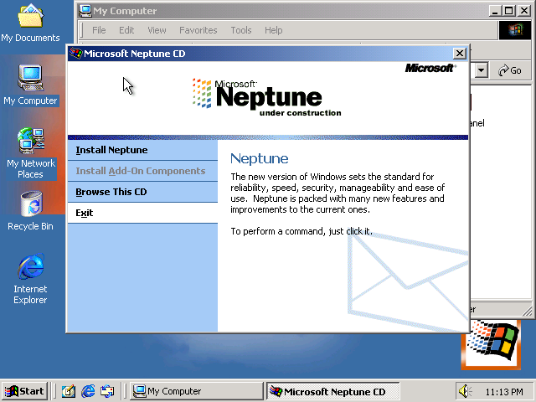The image size is (536, 402).
Task: Select the Internet Explorer desktop icon
Action: [30, 279]
